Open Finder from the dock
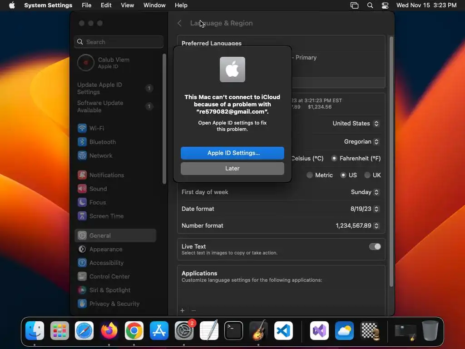 [35, 330]
